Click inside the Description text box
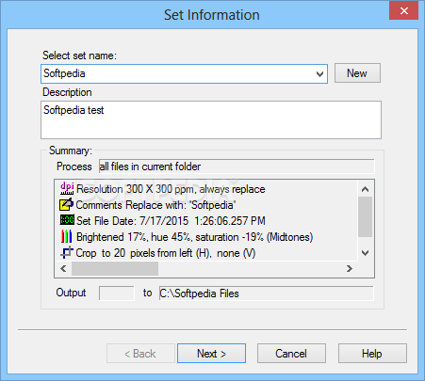Screen dimensions: 425x381 (x=211, y=119)
